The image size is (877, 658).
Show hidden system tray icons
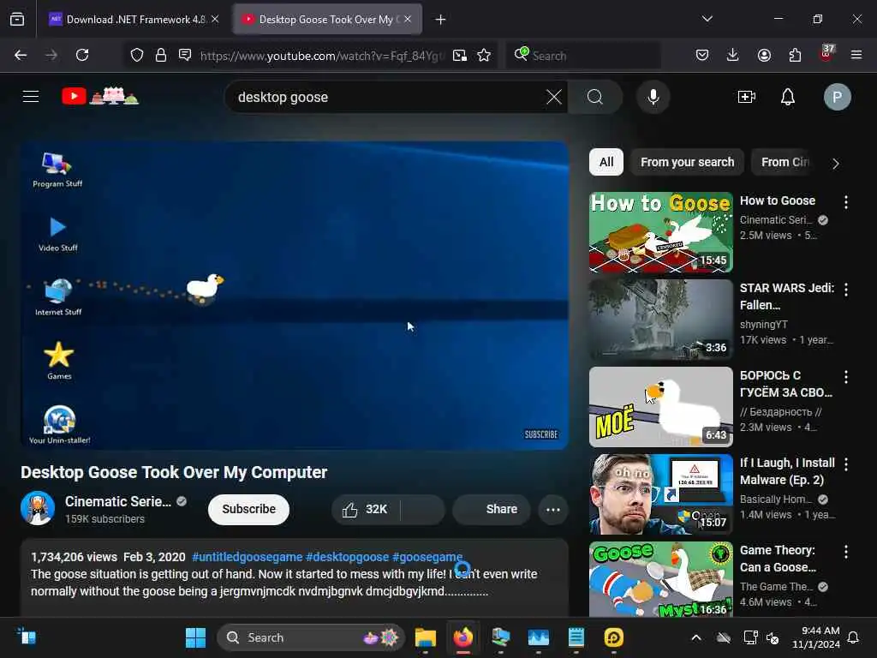tap(695, 637)
